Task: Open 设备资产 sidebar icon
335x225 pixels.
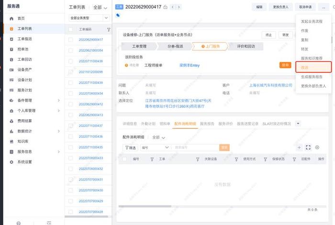Action: pos(11,70)
